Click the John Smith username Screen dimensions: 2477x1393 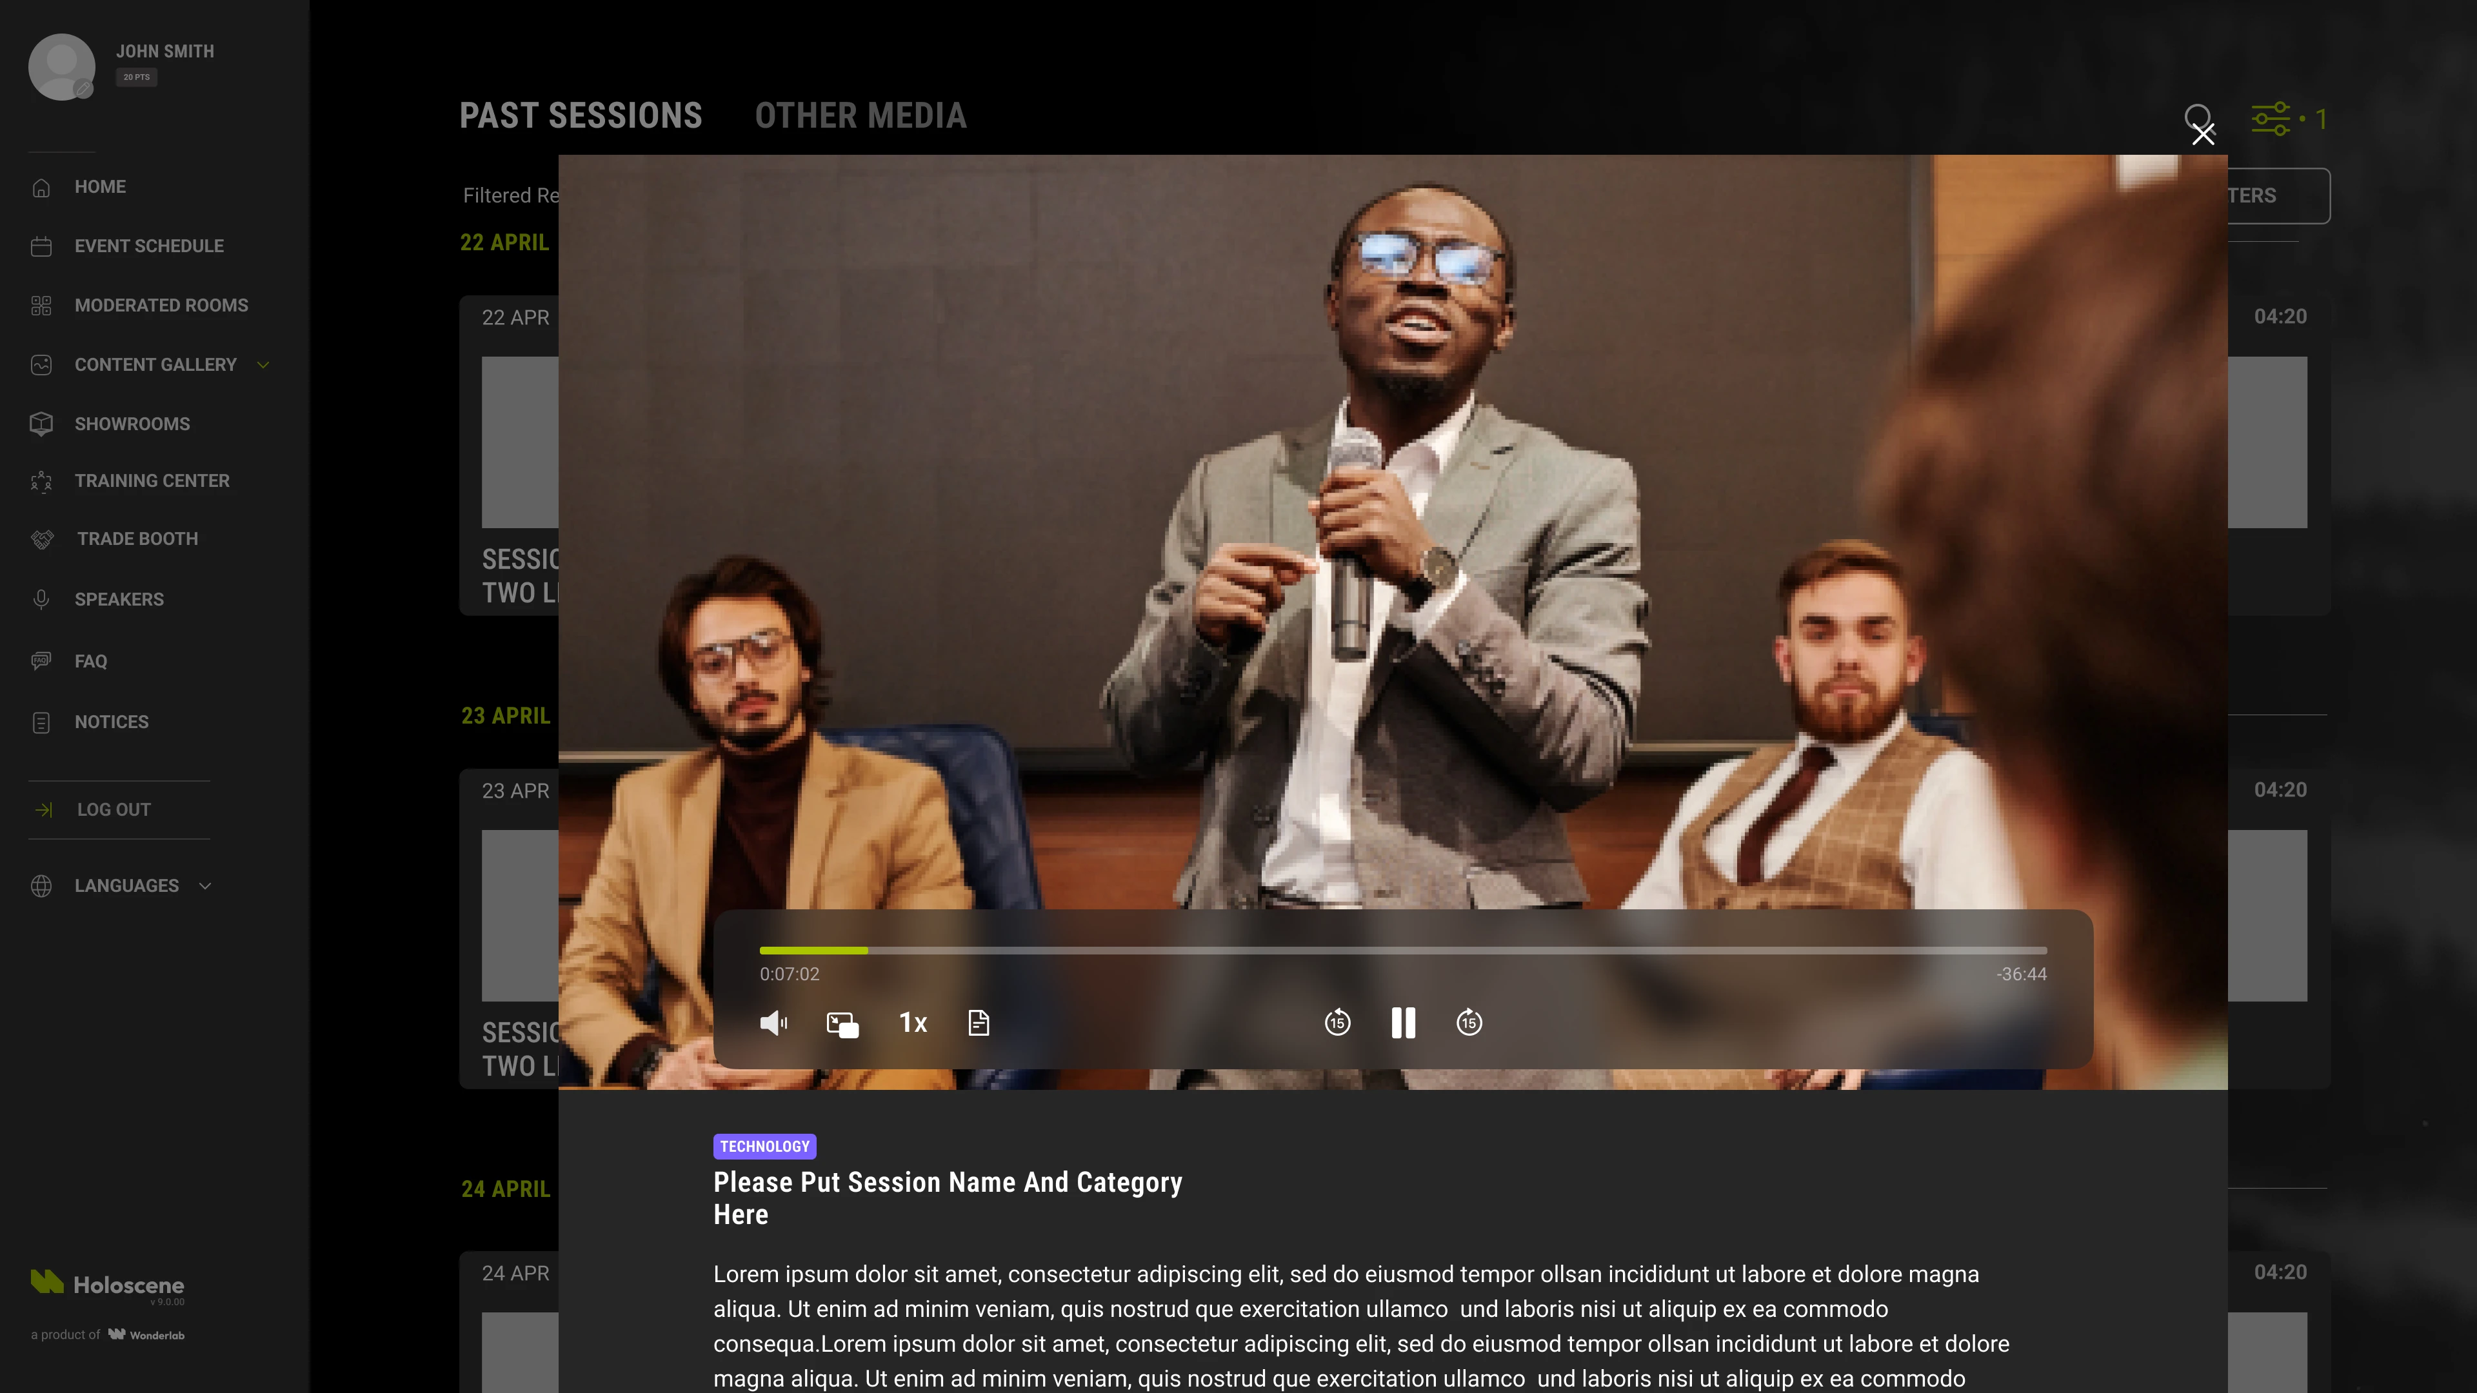coord(165,52)
